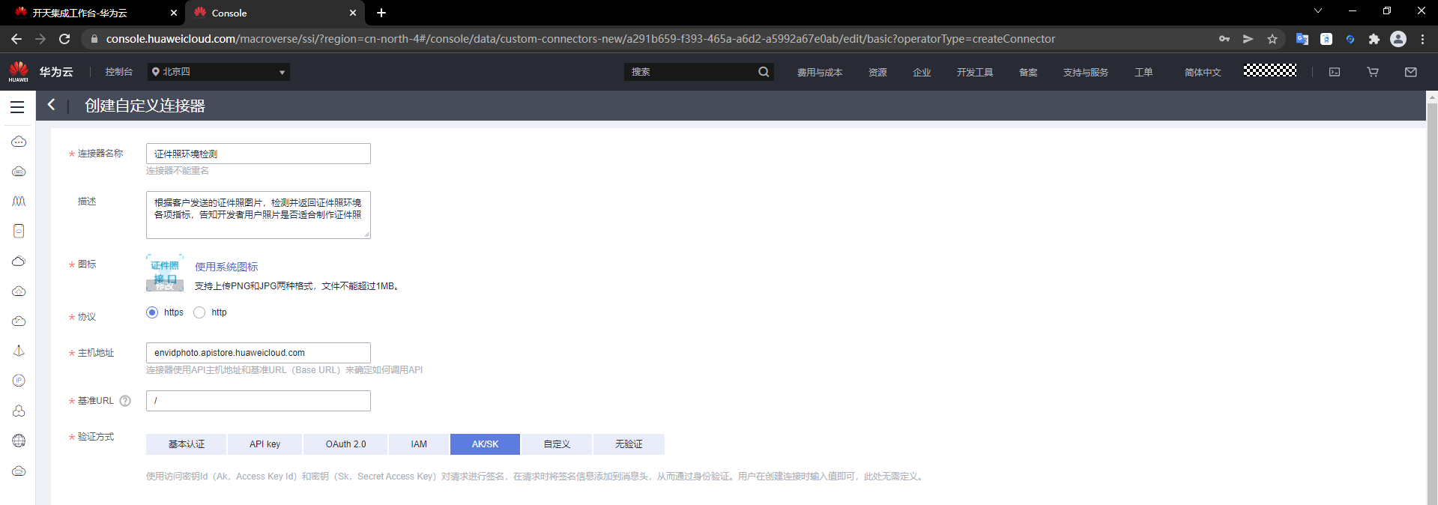Click the browser address bar URL
The width and height of the screenshot is (1438, 505).
point(581,39)
